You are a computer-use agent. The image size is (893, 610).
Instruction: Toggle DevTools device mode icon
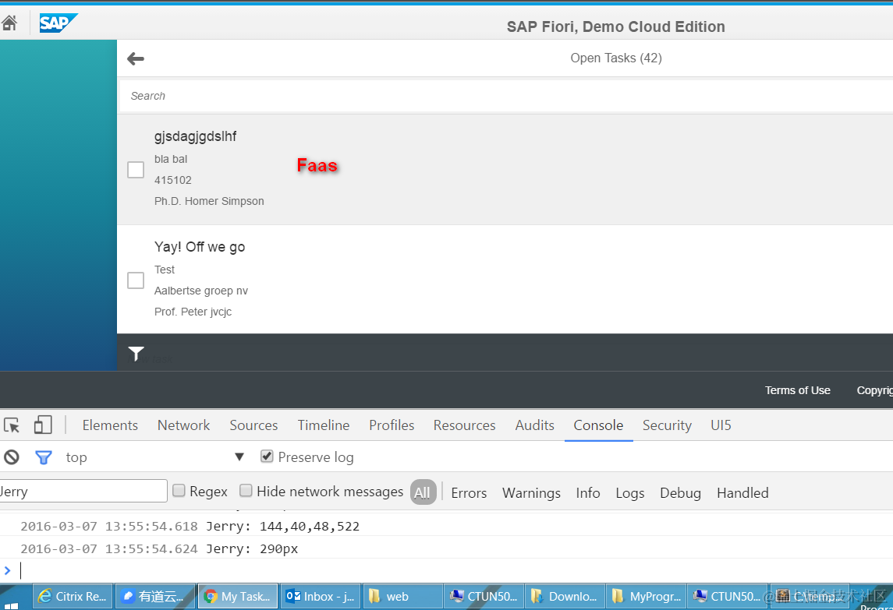tap(43, 425)
